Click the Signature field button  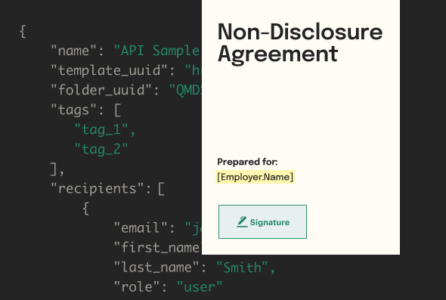(x=262, y=222)
